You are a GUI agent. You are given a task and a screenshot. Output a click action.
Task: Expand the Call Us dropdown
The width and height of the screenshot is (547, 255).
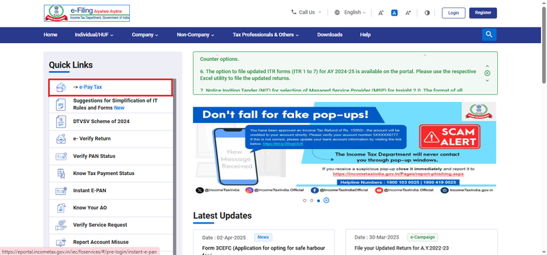coord(306,12)
